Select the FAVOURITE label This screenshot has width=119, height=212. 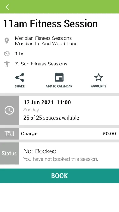(99, 86)
